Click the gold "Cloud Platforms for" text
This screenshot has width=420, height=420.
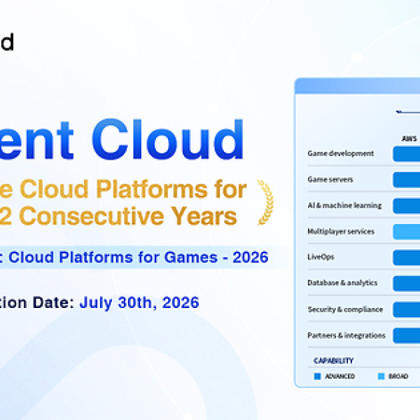tap(133, 189)
